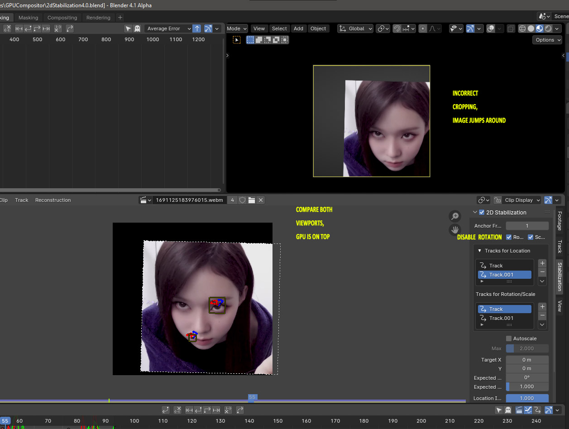
Task: Switch to the Compositing workspace tab
Action: [x=62, y=18]
